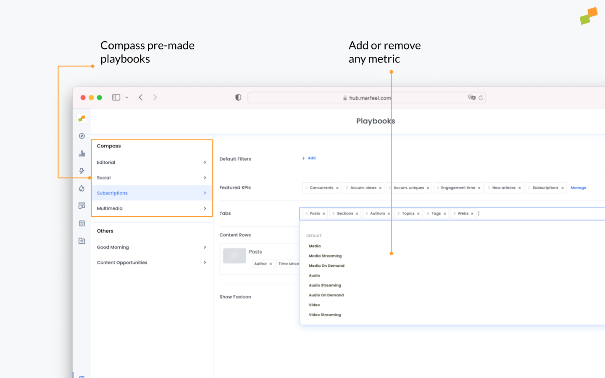Expand the Editorial playbook chevron

[x=205, y=163]
